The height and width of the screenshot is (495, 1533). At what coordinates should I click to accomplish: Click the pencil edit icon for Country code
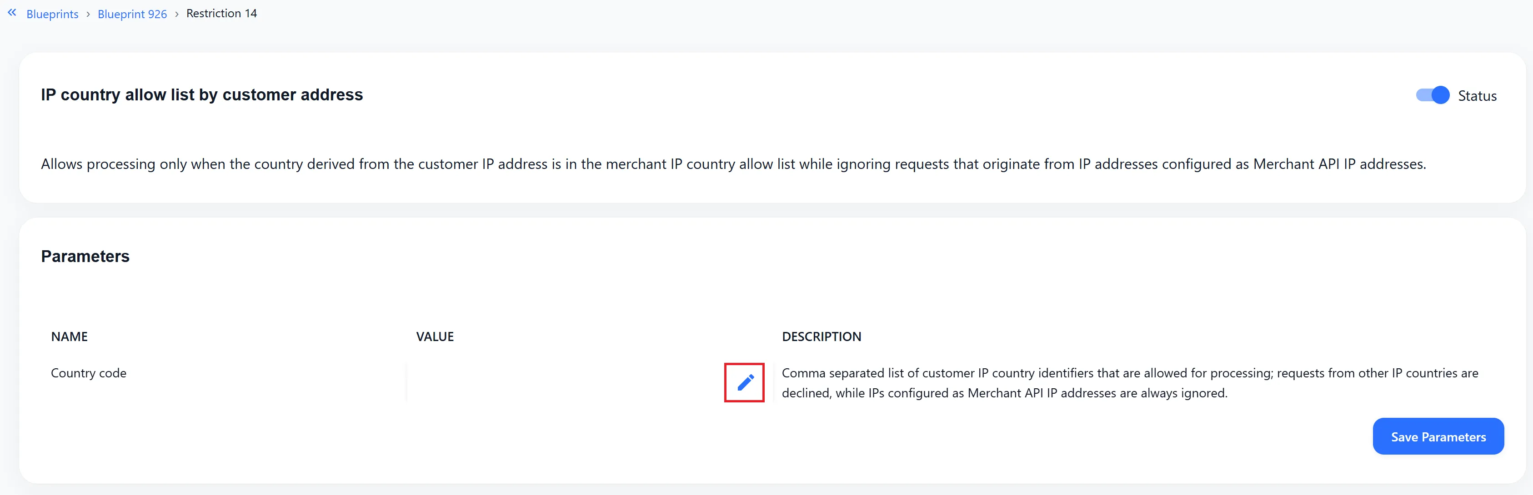(x=745, y=383)
